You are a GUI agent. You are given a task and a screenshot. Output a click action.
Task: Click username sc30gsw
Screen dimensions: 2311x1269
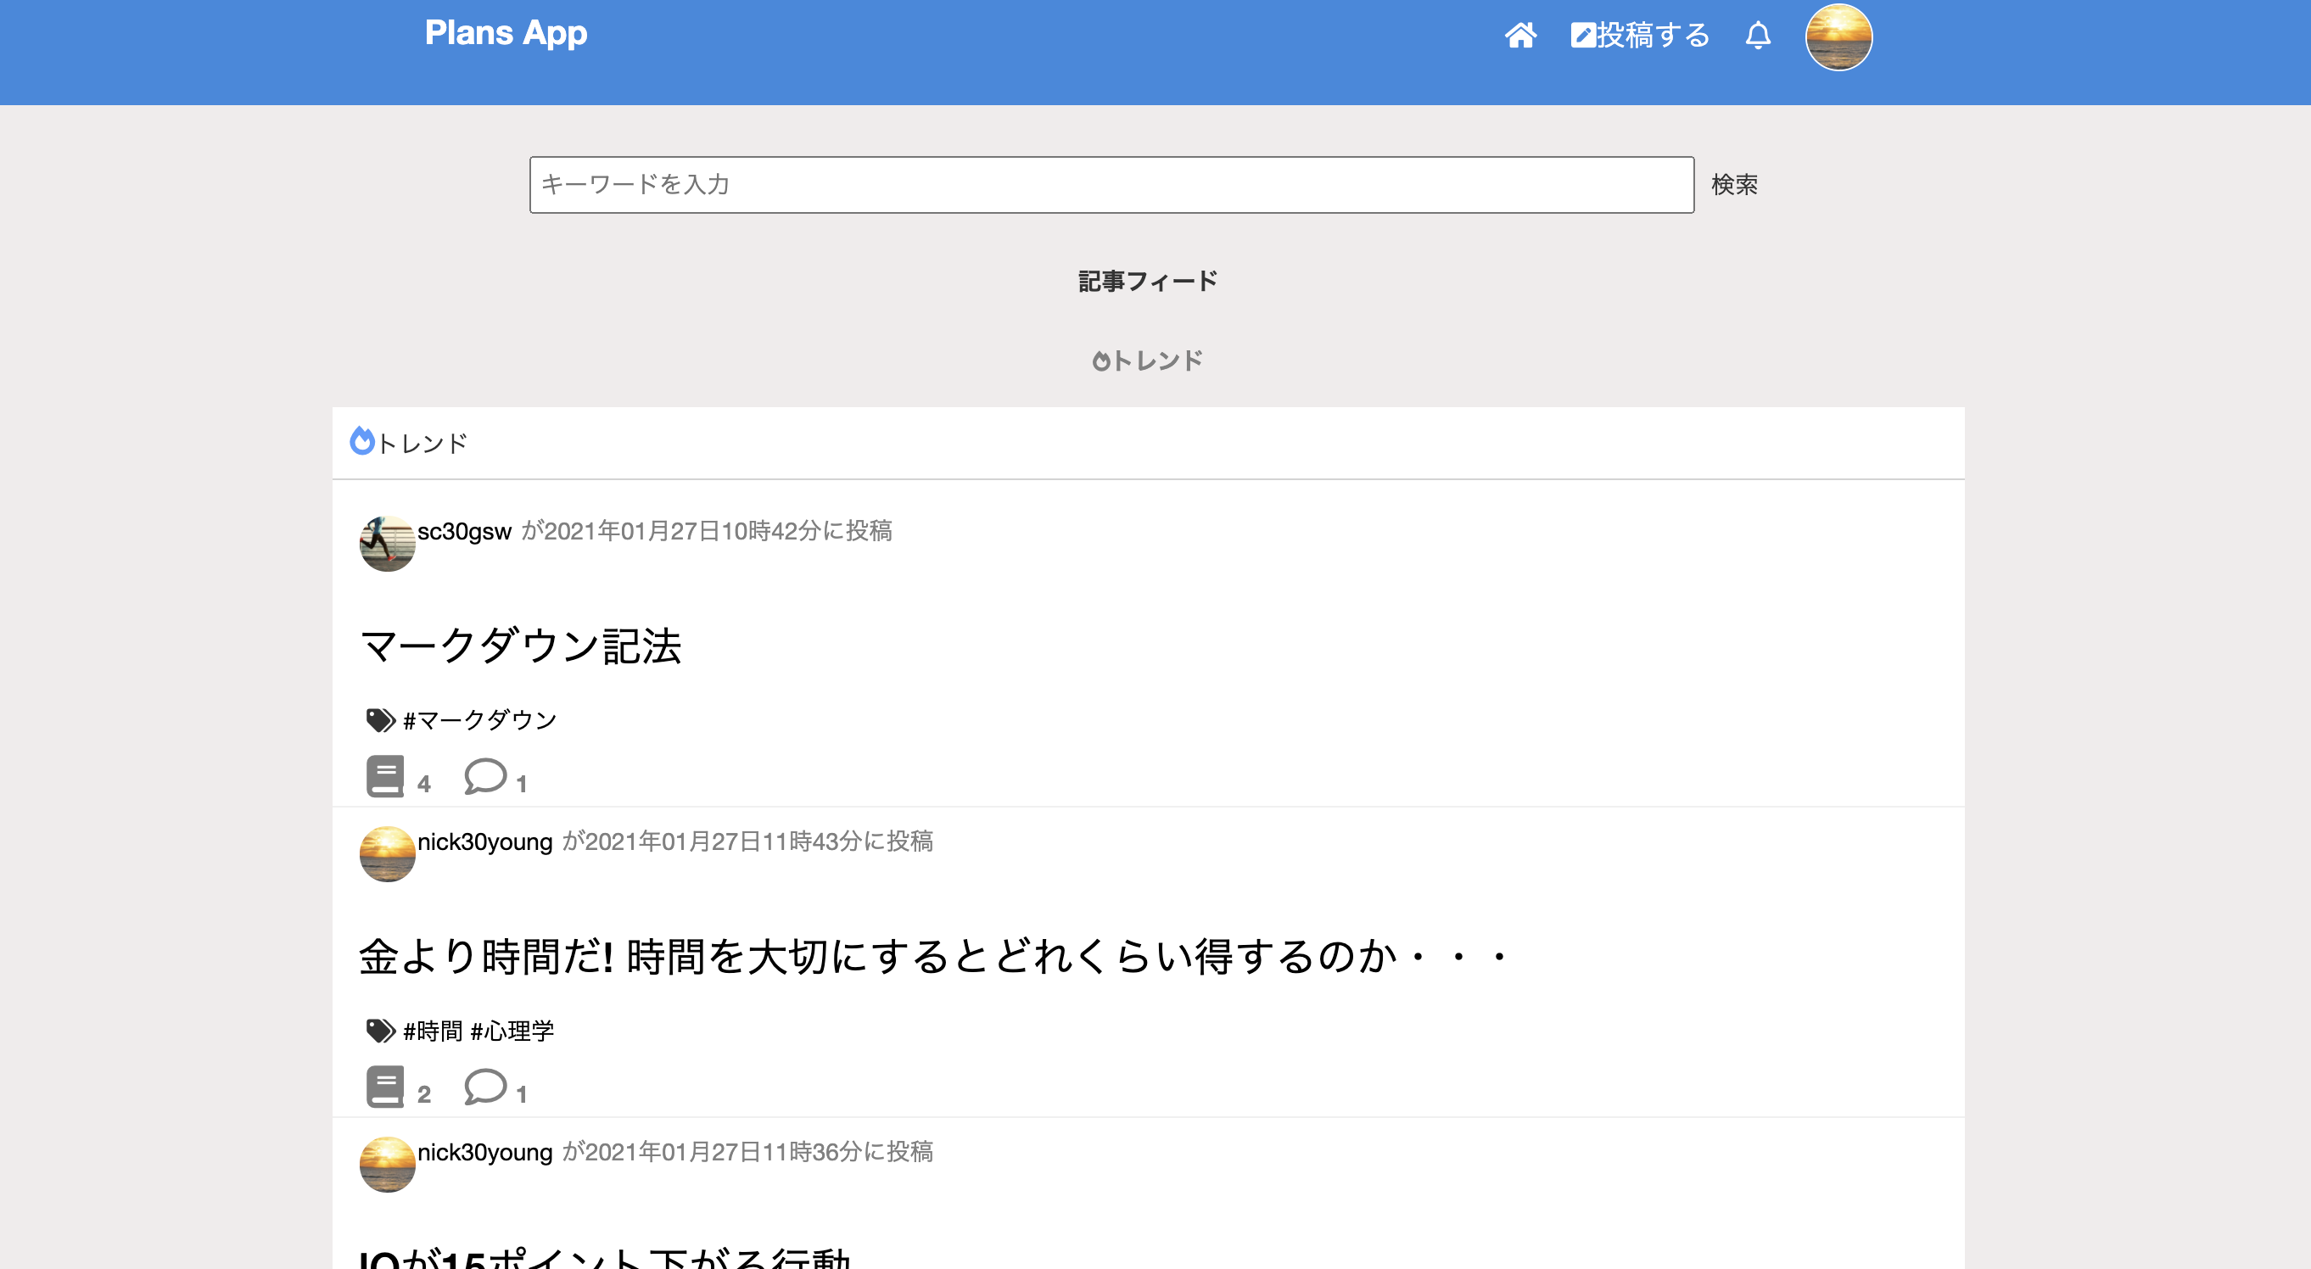click(464, 530)
